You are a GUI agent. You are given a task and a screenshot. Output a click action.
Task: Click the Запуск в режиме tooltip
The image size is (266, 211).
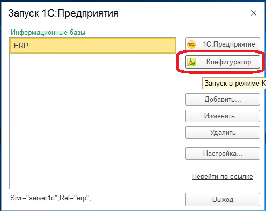click(234, 84)
